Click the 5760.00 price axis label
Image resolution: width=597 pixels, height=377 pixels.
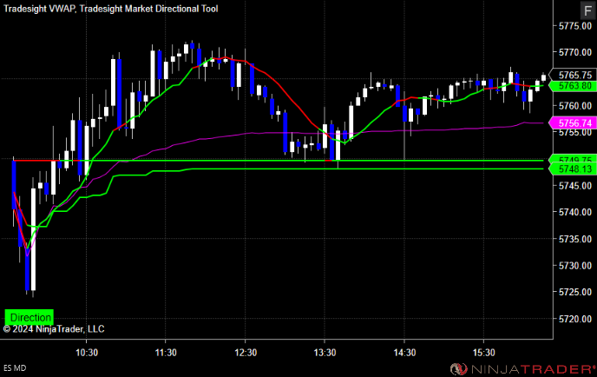tap(575, 106)
